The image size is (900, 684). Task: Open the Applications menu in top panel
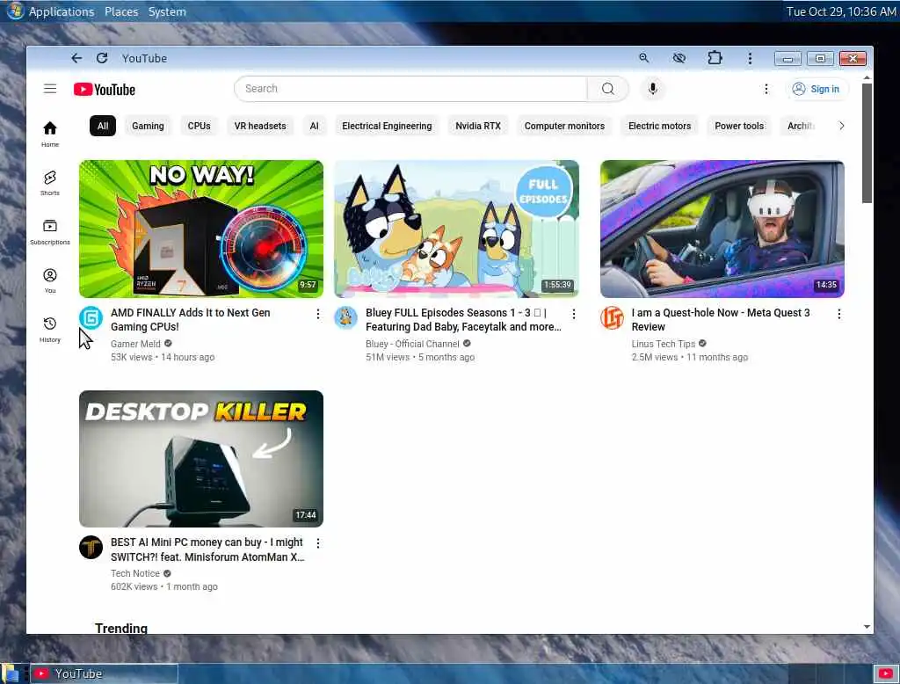(62, 11)
